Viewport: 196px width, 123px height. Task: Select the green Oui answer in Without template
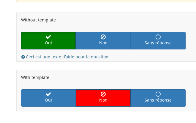click(x=48, y=41)
